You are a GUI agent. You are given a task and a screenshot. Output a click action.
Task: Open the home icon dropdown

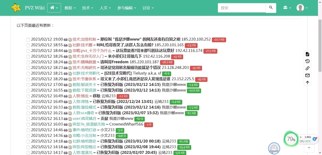tap(54, 8)
